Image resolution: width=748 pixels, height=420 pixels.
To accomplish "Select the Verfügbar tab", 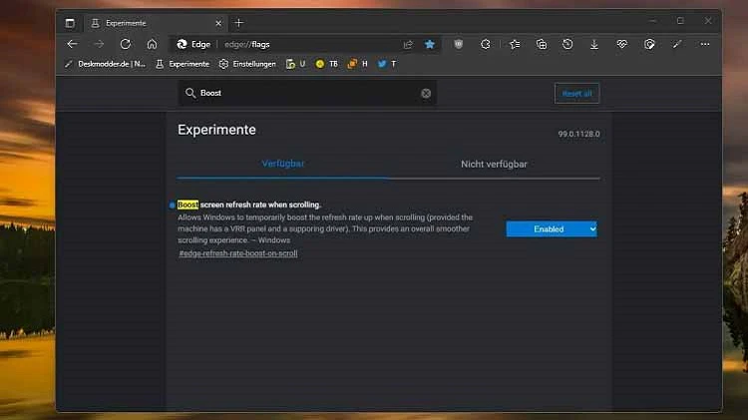I will pyautogui.click(x=283, y=164).
